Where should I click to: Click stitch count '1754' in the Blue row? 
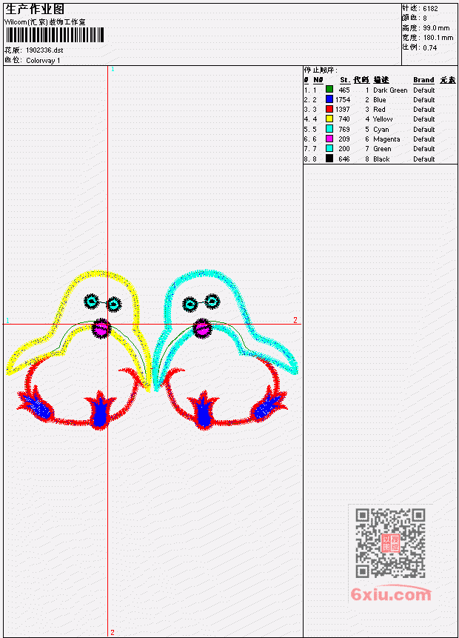point(342,100)
